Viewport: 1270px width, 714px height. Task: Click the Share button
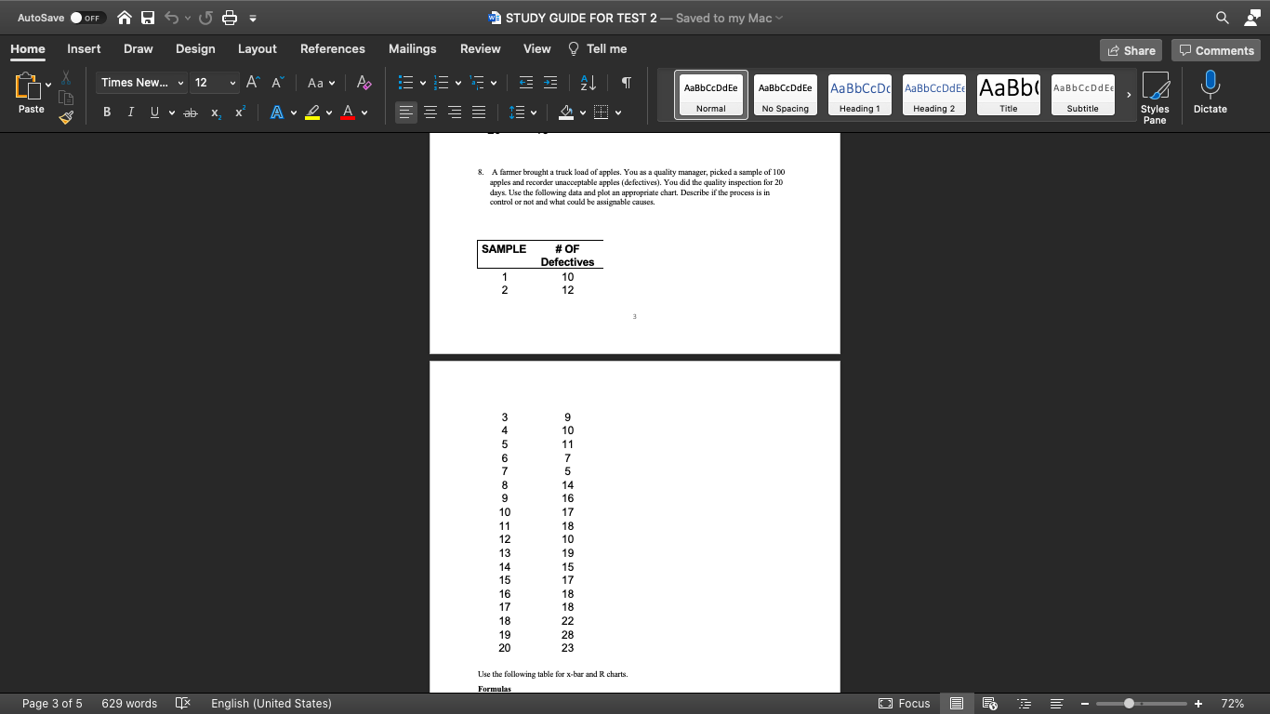1131,49
